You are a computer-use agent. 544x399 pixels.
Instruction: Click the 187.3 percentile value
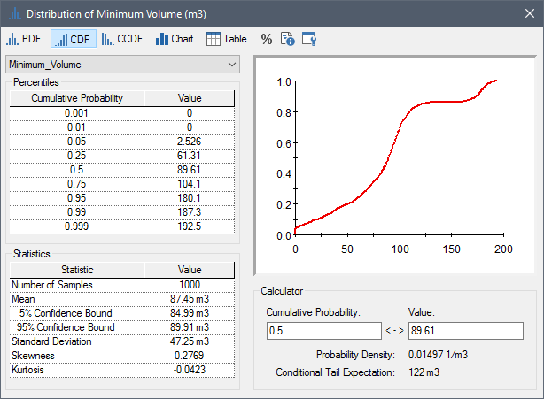[x=190, y=212]
